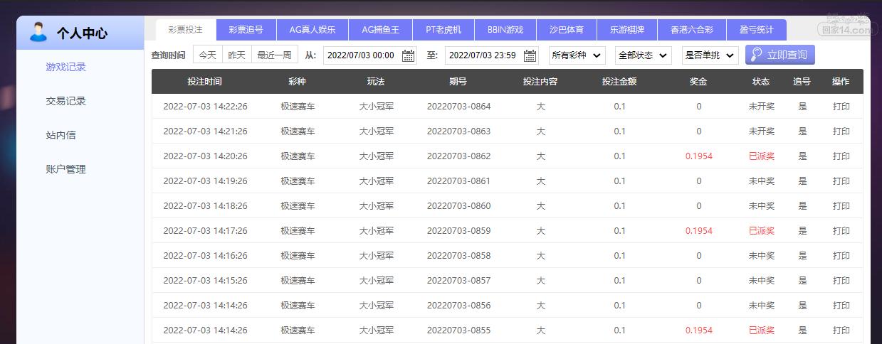Click 打印 for period 20220703-0860
The image size is (882, 344).
coord(841,206)
